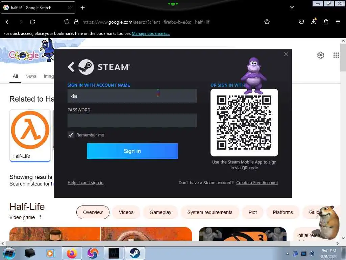This screenshot has height=260, width=346.
Task: Go back using the Steam login arrow
Action: point(71,67)
